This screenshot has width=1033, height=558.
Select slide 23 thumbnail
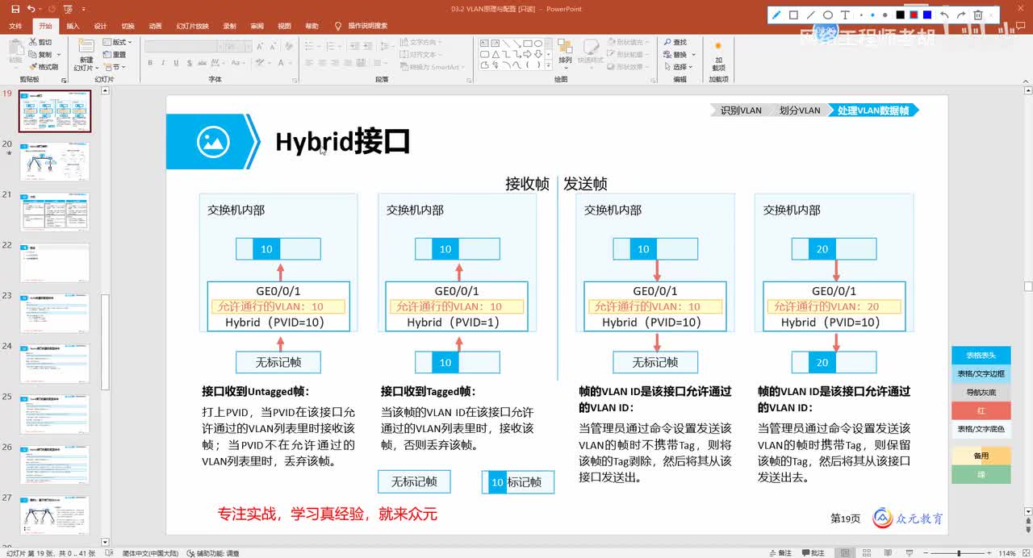[55, 314]
